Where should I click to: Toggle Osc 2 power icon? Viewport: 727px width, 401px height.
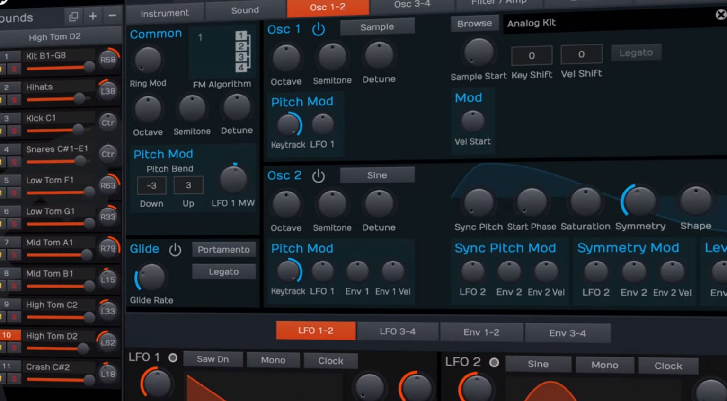pyautogui.click(x=319, y=176)
